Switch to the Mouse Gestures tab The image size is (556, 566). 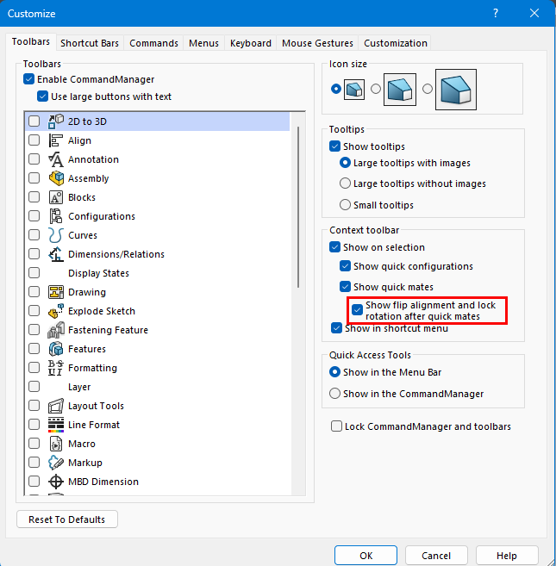(x=317, y=43)
